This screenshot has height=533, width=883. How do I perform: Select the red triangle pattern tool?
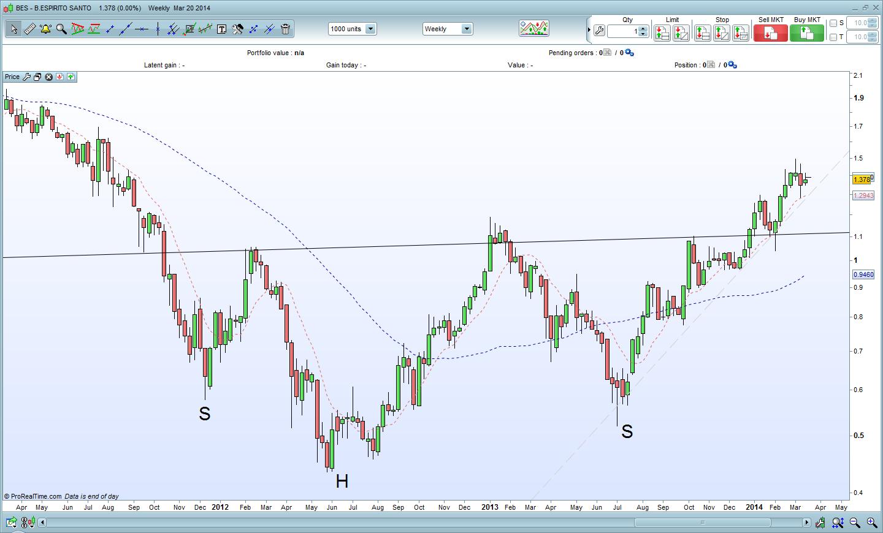coord(78,29)
